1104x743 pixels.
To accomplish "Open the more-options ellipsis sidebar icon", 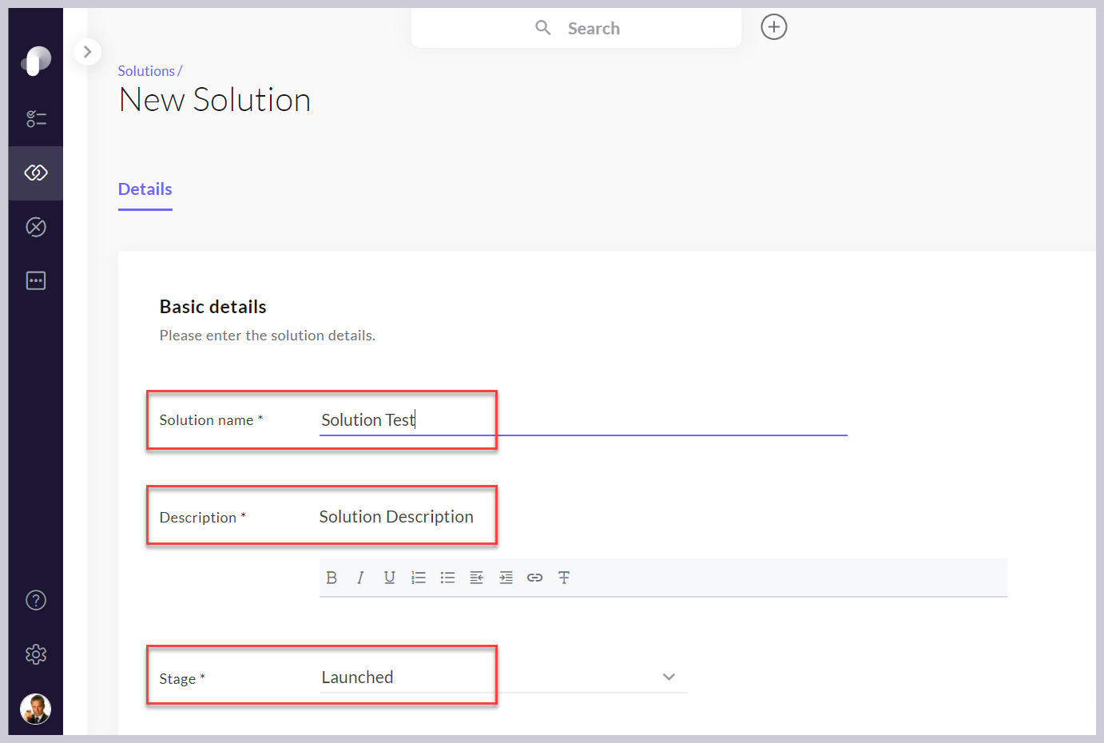I will [36, 280].
